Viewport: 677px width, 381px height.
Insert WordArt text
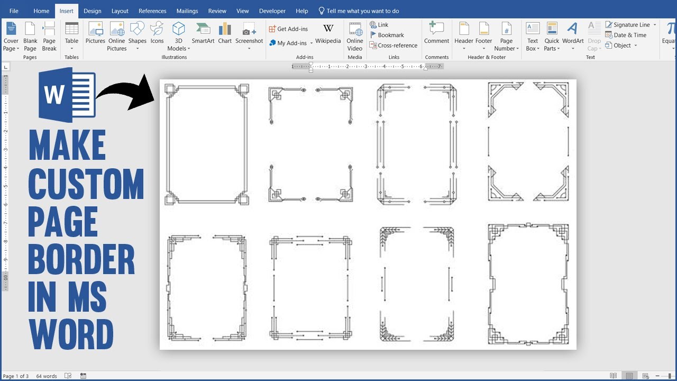573,37
